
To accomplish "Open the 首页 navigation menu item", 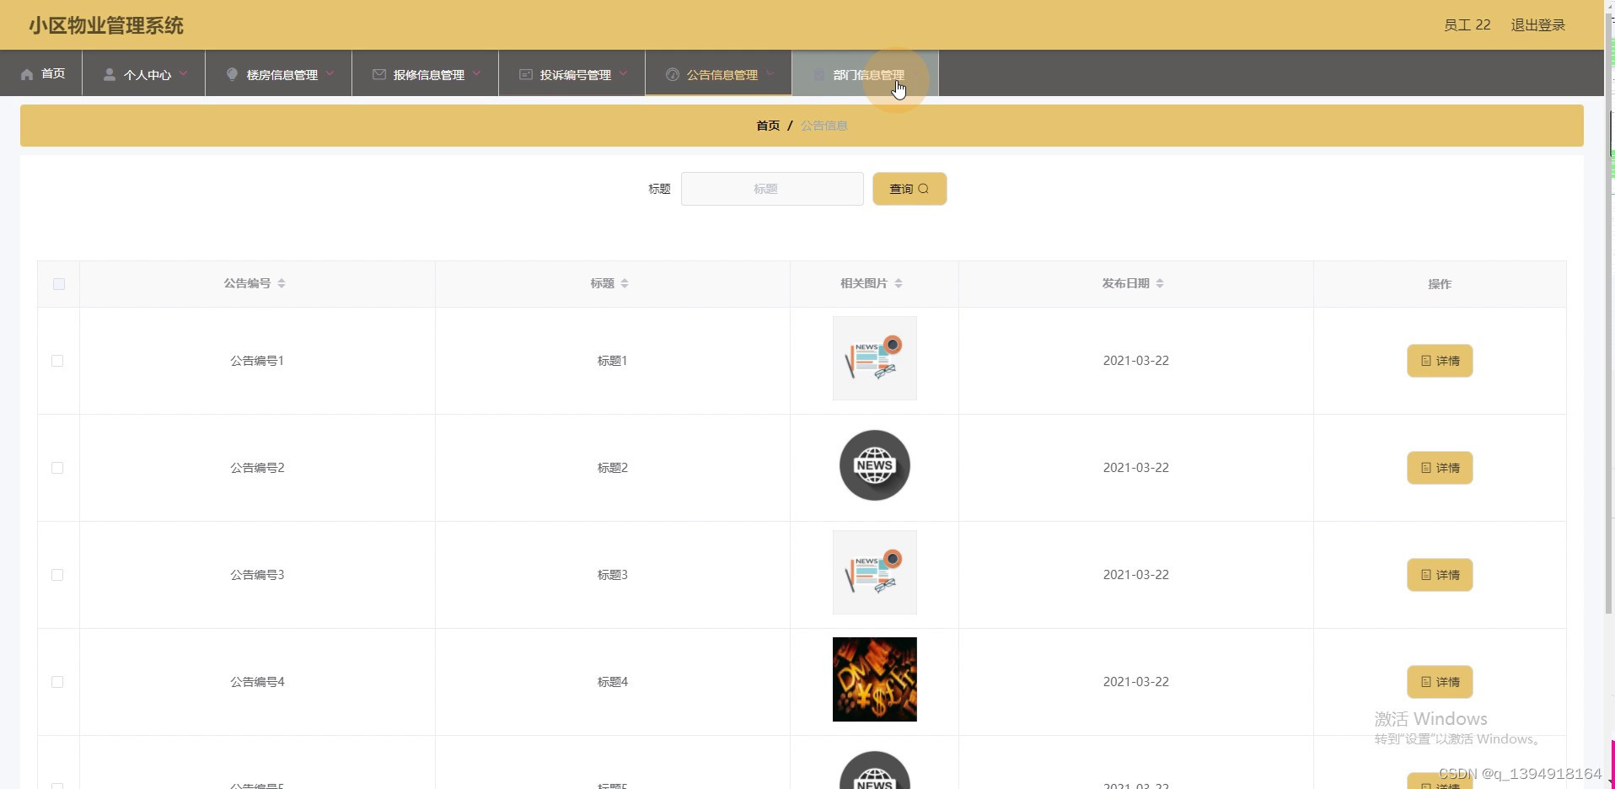I will click(x=41, y=73).
